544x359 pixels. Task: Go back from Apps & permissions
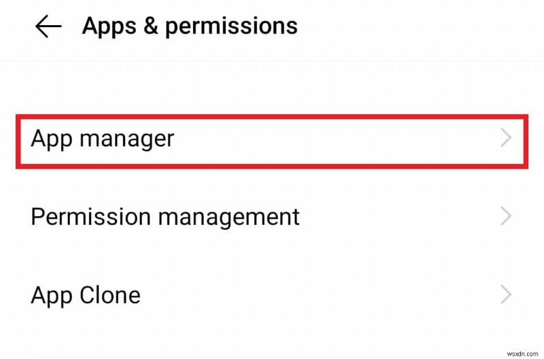click(x=48, y=27)
